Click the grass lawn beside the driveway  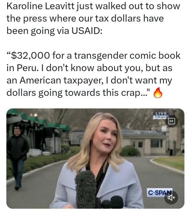pos(170,162)
